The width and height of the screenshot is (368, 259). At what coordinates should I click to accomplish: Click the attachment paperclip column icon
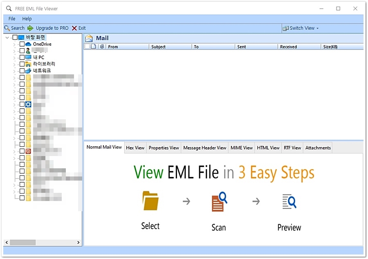coord(102,47)
